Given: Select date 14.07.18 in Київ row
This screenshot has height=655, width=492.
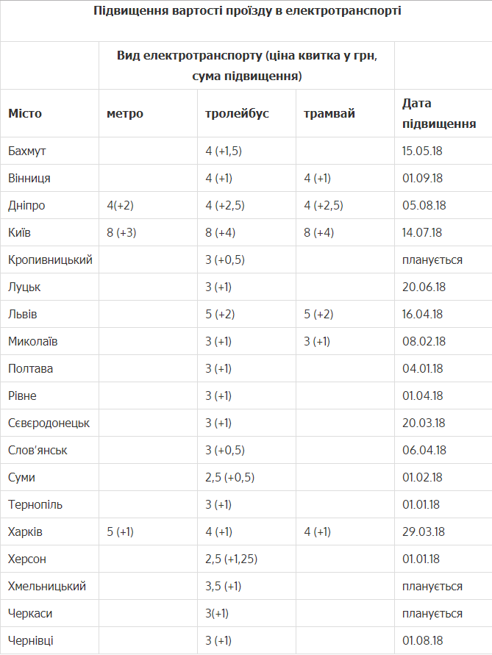Looking at the screenshot, I should pyautogui.click(x=422, y=233).
